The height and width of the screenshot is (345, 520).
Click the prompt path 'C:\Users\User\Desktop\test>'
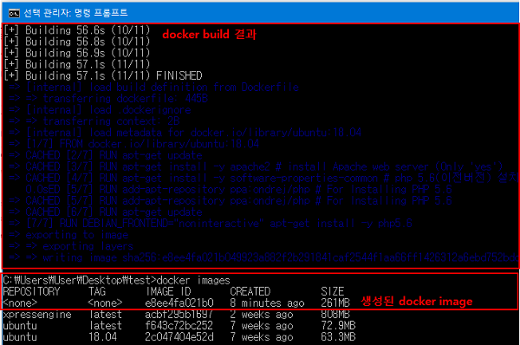(80, 281)
